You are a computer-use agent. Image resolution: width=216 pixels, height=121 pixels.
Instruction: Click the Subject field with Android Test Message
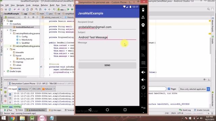pyautogui.click(x=107, y=37)
